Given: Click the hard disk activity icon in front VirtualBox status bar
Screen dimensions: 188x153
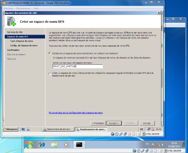Looking at the screenshot, I should (x=113, y=134).
